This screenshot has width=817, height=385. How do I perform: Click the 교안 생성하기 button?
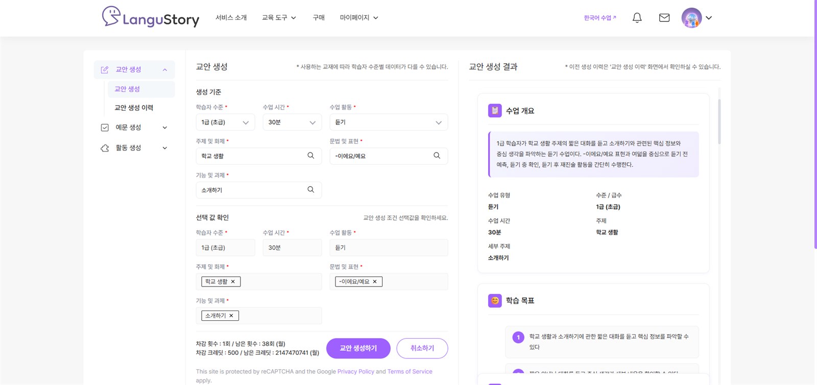(358, 348)
